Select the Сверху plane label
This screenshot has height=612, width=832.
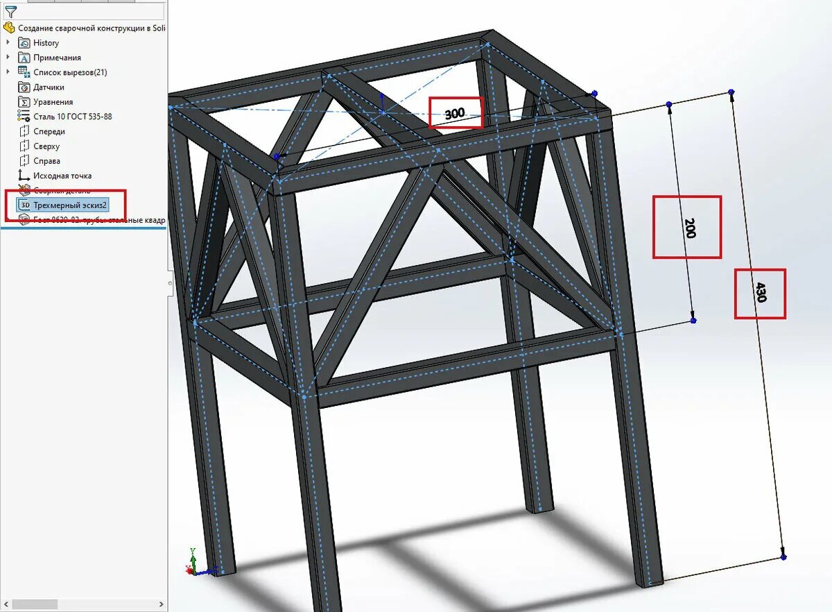pyautogui.click(x=46, y=146)
